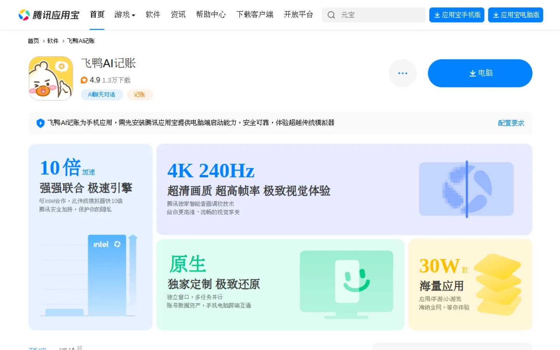The image size is (560, 350).
Task: Click the 飞鸭AI记账 app icon
Action: coord(51,78)
